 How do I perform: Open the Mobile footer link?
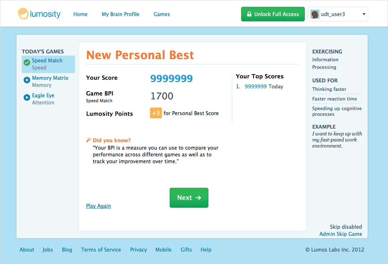(163, 250)
